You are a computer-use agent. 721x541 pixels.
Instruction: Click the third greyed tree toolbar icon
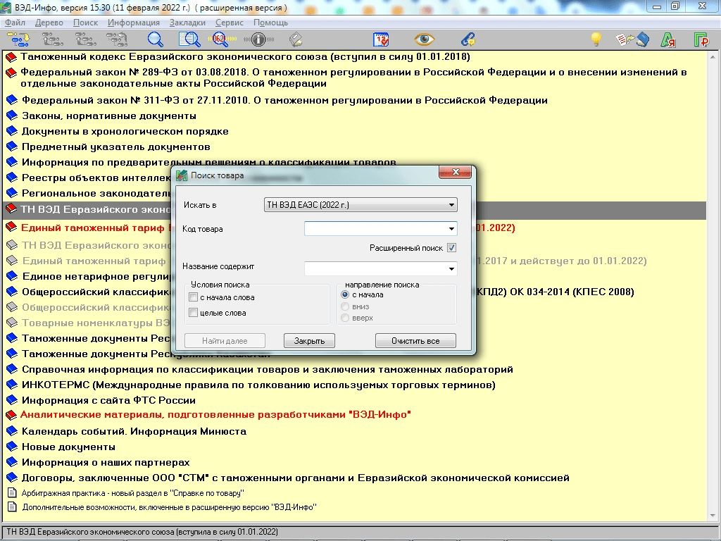tap(85, 40)
